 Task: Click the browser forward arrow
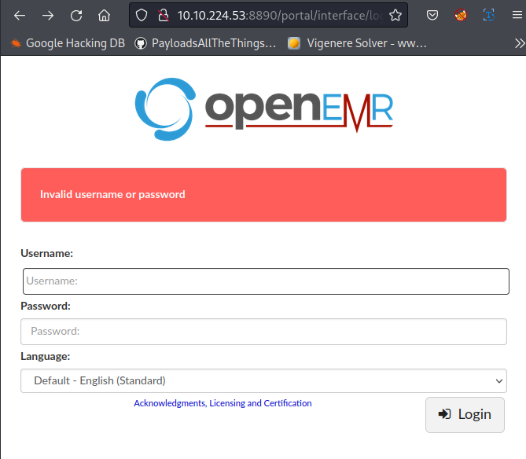pos(48,15)
